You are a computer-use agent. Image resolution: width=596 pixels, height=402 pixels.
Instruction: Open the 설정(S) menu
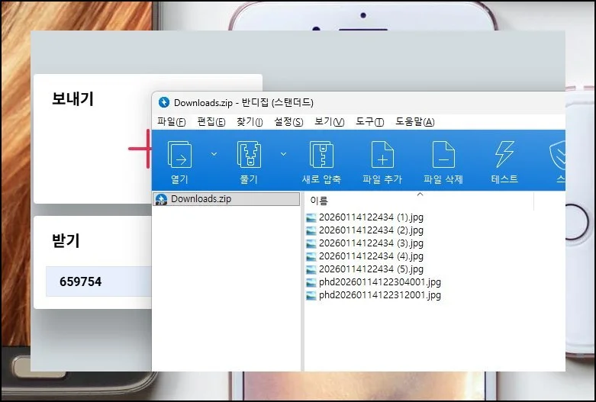(x=288, y=122)
